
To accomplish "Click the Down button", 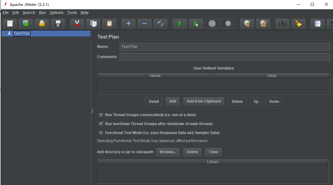I will (274, 101).
